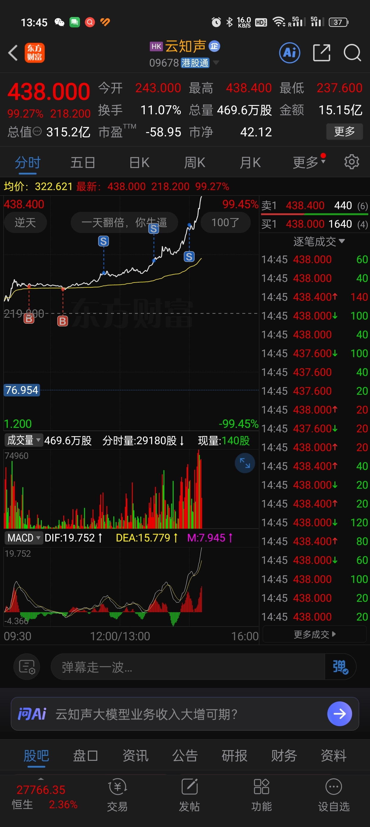Tap the info icon beside 总值
This screenshot has width=370, height=827.
click(37, 131)
